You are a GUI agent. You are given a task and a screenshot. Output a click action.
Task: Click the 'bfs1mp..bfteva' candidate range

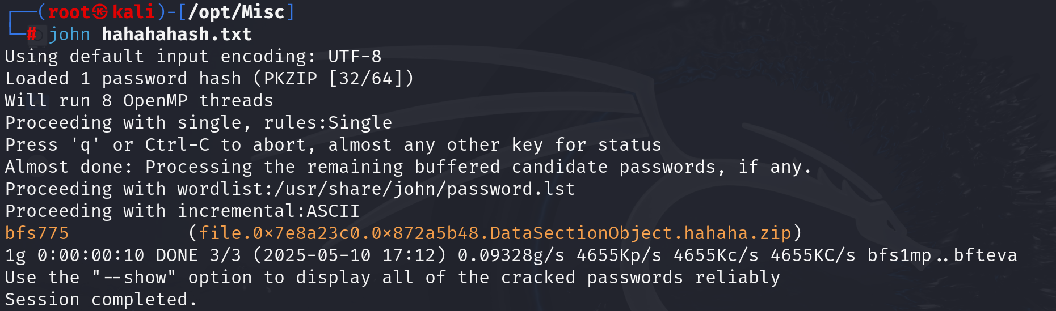coord(942,255)
